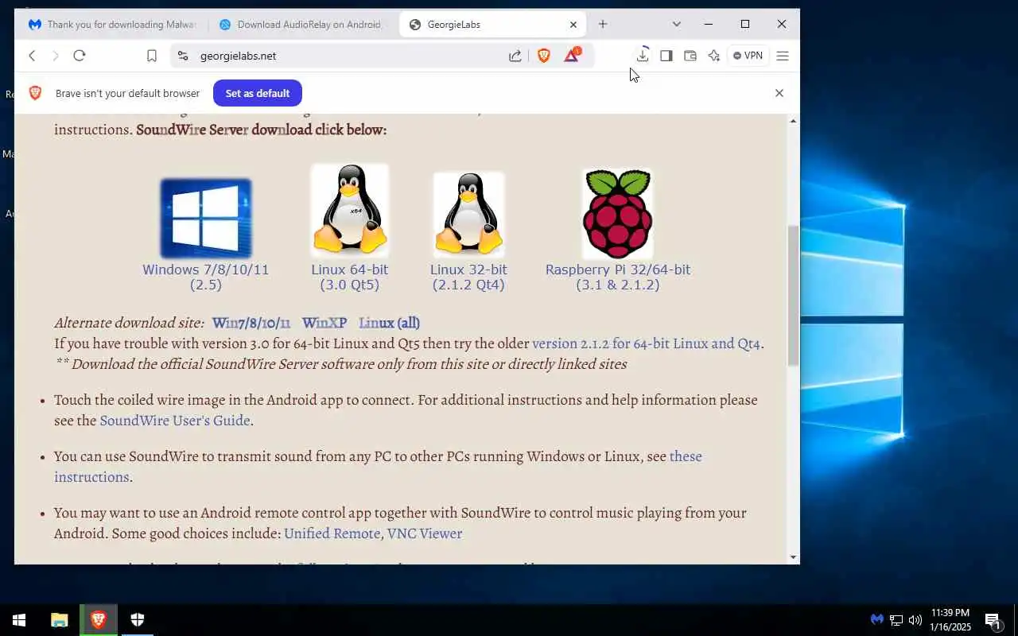Click the VPN button
This screenshot has width=1018, height=636.
(748, 56)
